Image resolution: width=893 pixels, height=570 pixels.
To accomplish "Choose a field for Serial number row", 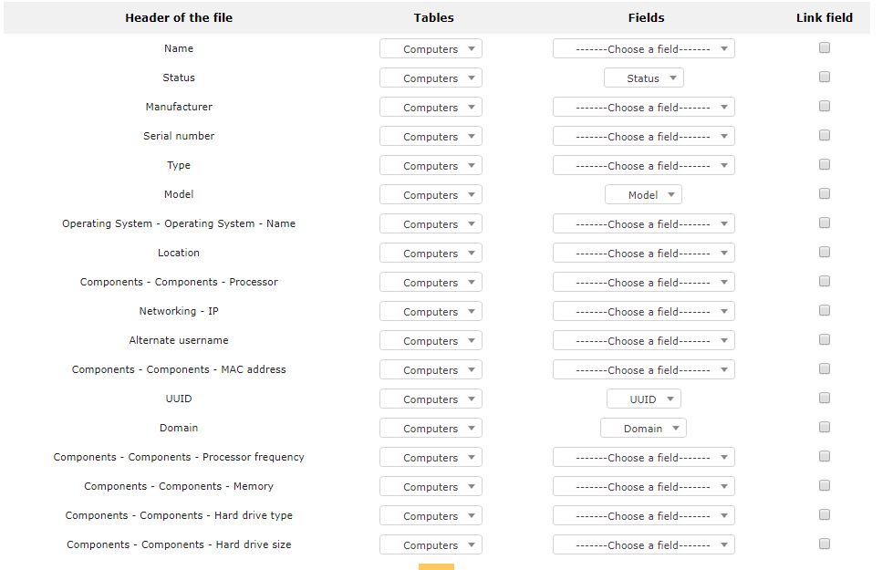I will tap(644, 137).
